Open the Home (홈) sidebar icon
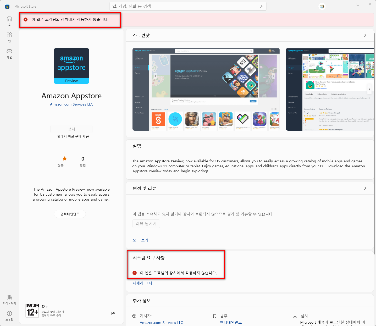 pyautogui.click(x=9, y=21)
